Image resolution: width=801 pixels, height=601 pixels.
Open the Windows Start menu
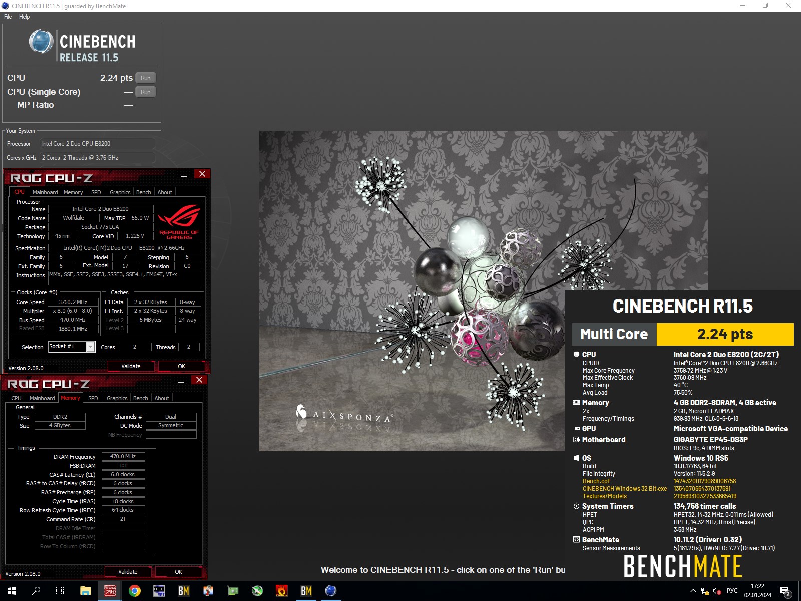pos(12,591)
